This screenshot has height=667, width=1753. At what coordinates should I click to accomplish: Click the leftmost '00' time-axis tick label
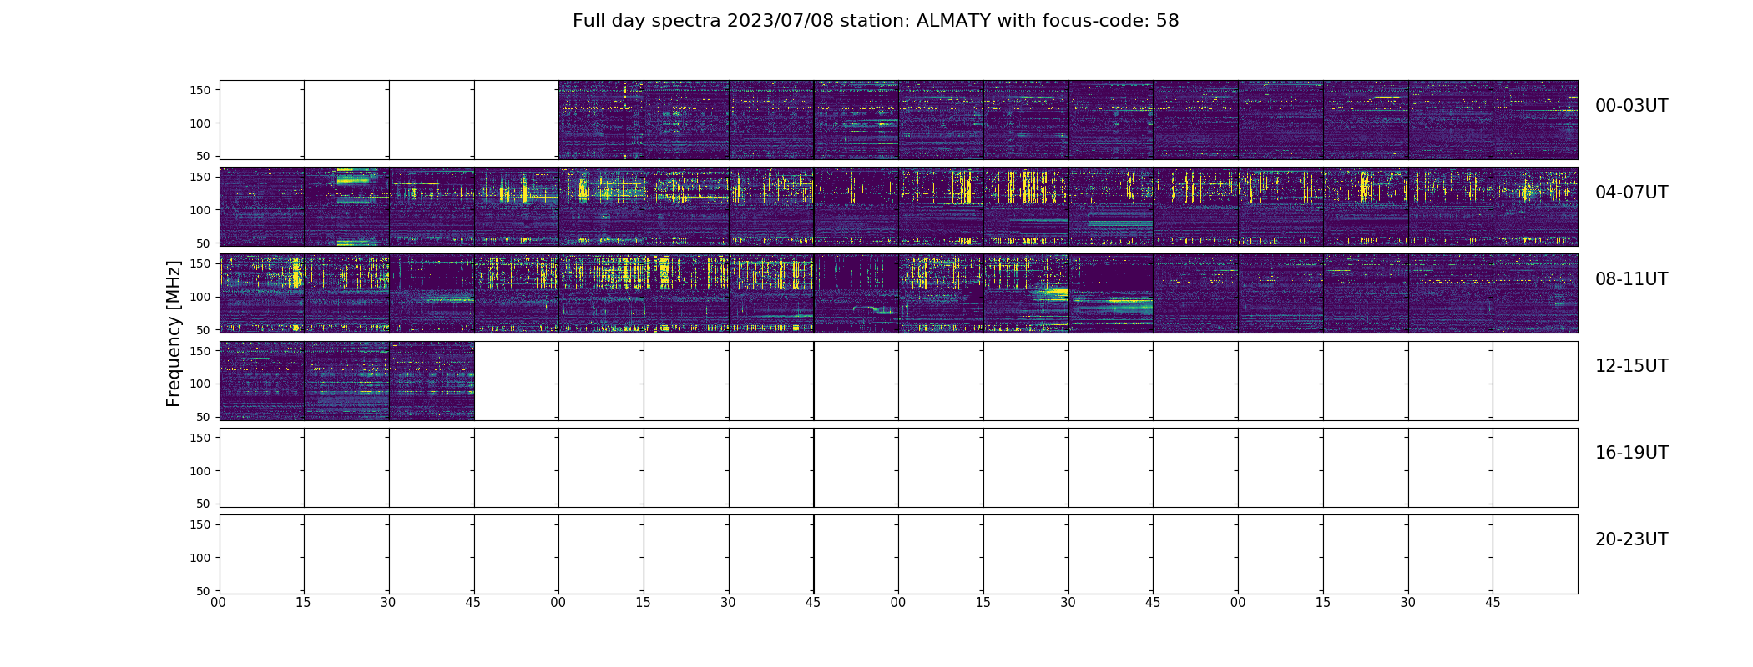coord(218,603)
